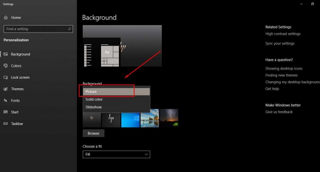The width and height of the screenshot is (320, 172).
Task: Open High contrast settings link
Action: pyautogui.click(x=283, y=34)
